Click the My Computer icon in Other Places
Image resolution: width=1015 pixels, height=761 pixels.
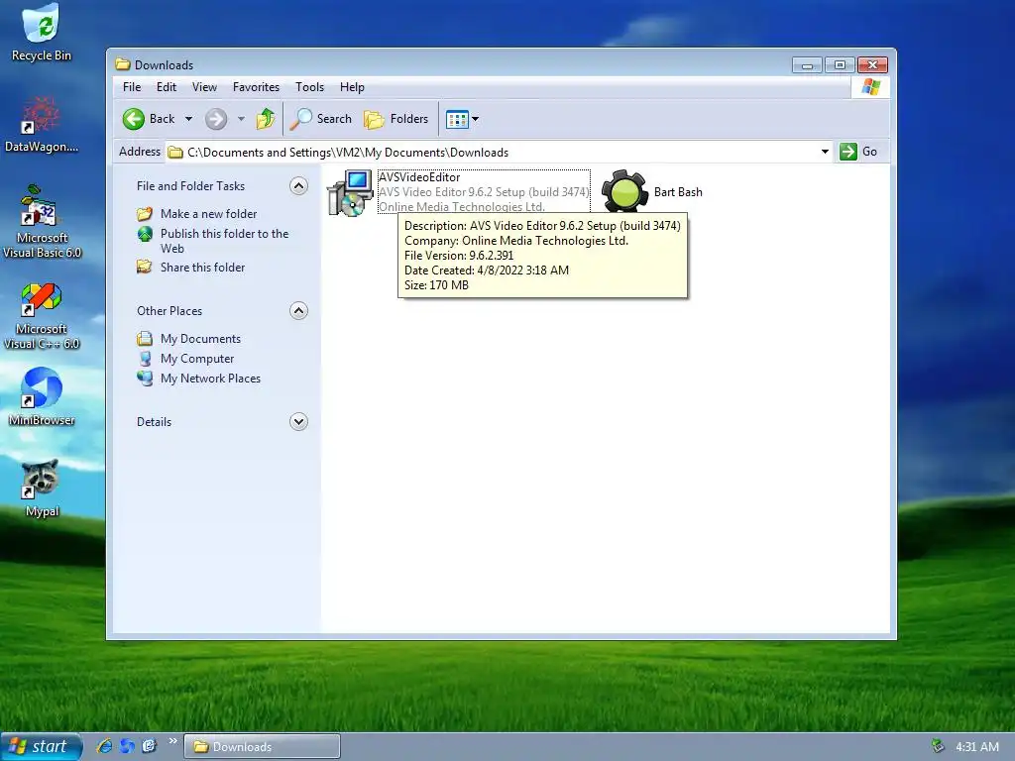(145, 359)
